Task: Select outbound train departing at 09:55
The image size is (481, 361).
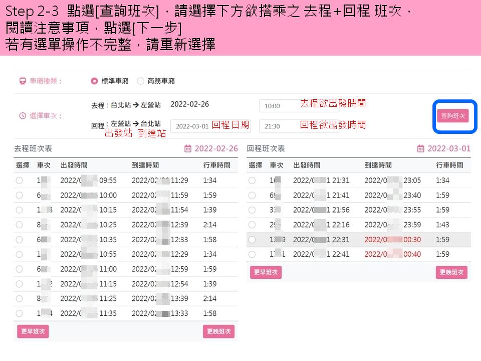Action: tap(20, 180)
